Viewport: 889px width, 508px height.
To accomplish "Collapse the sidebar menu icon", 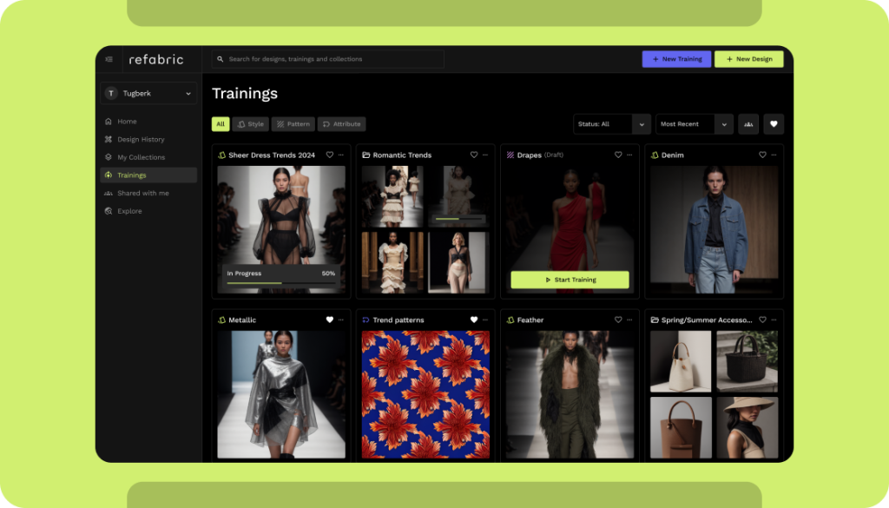I will pyautogui.click(x=109, y=59).
